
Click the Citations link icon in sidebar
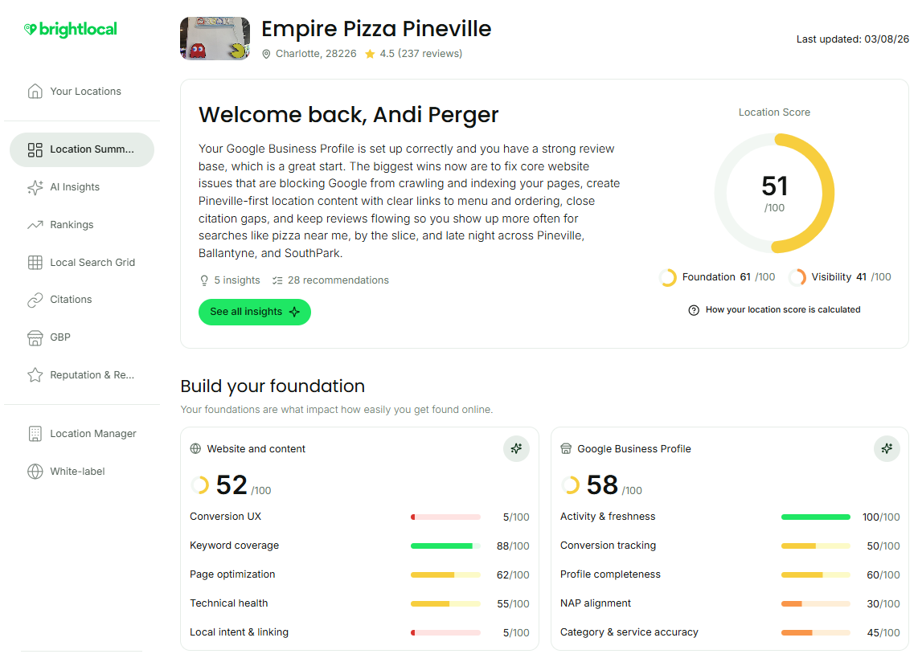pyautogui.click(x=35, y=300)
